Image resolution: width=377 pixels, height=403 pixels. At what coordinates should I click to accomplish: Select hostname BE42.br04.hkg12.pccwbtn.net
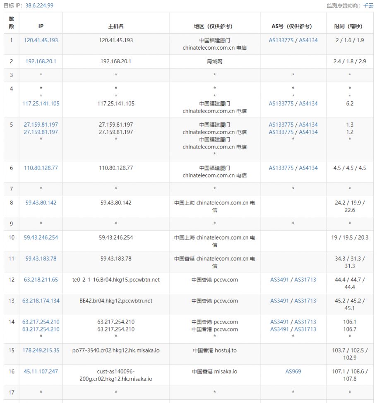(x=116, y=300)
